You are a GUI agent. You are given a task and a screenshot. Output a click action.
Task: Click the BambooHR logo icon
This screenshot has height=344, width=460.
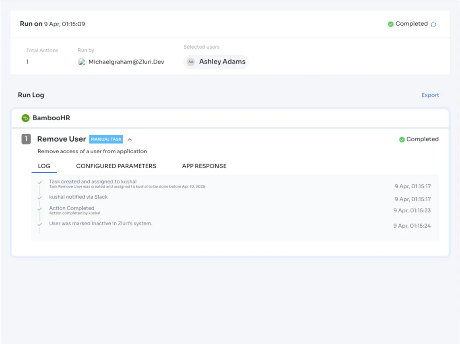pos(25,118)
